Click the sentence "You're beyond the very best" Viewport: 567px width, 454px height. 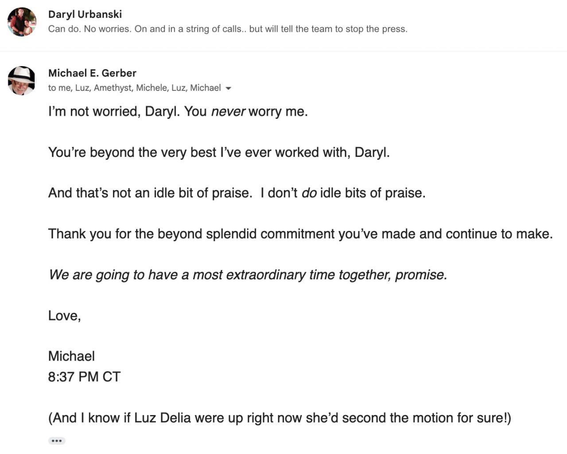219,153
